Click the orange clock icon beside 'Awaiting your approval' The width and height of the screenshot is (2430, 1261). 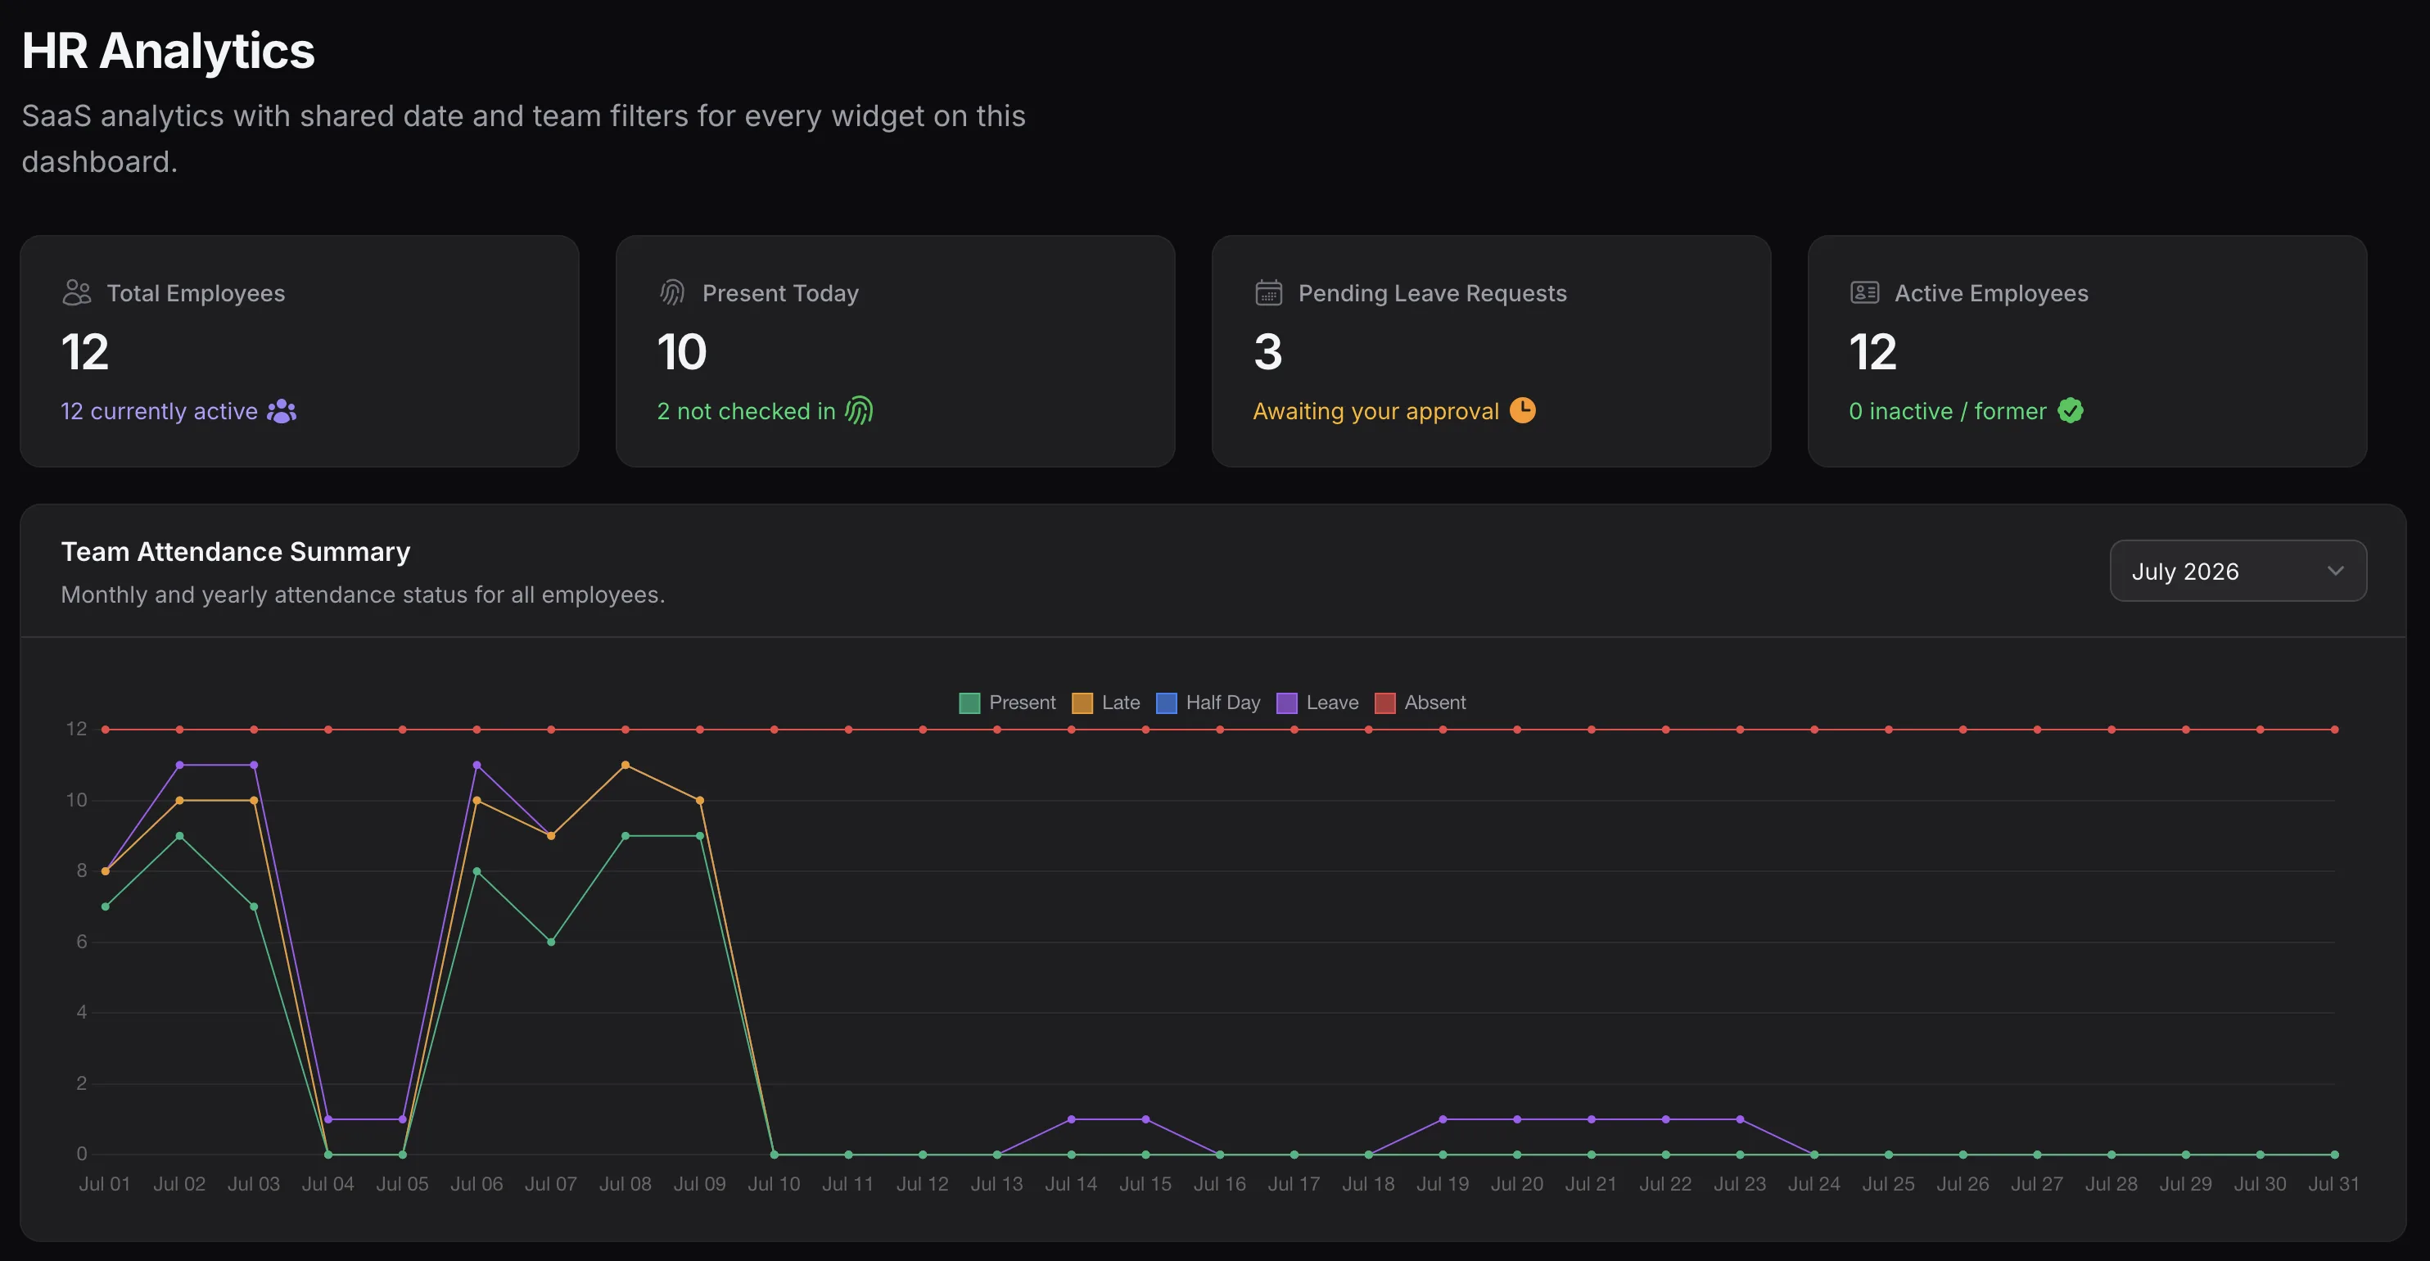(1523, 410)
